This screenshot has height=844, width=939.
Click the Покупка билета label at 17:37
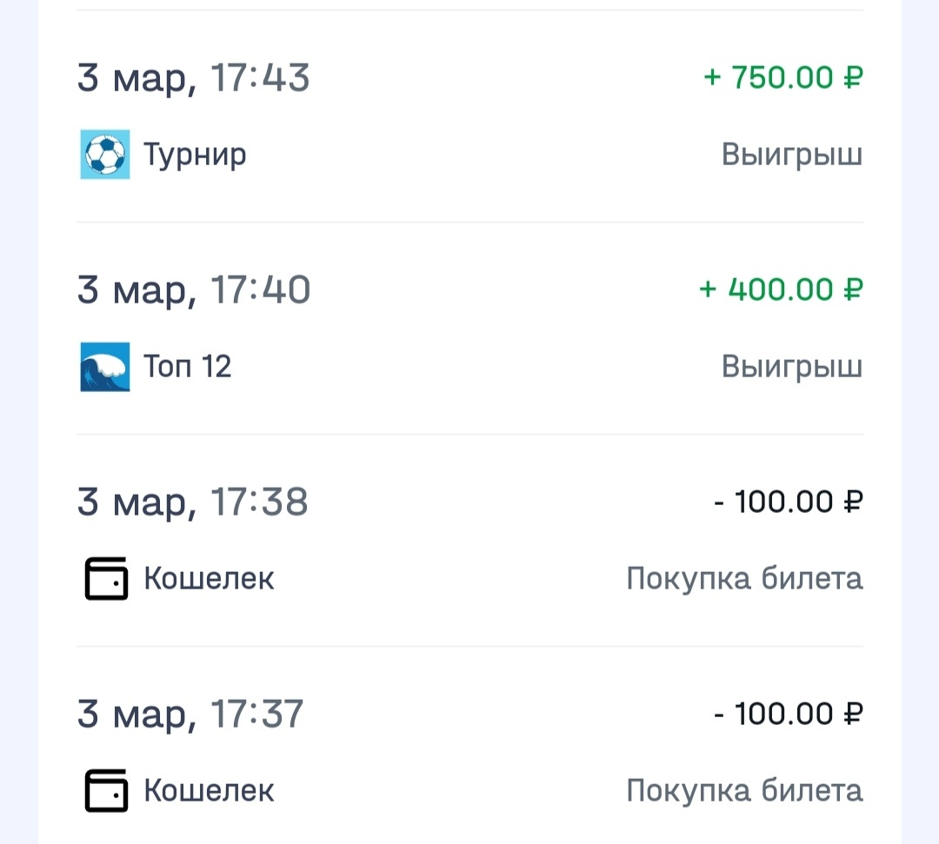pos(745,790)
